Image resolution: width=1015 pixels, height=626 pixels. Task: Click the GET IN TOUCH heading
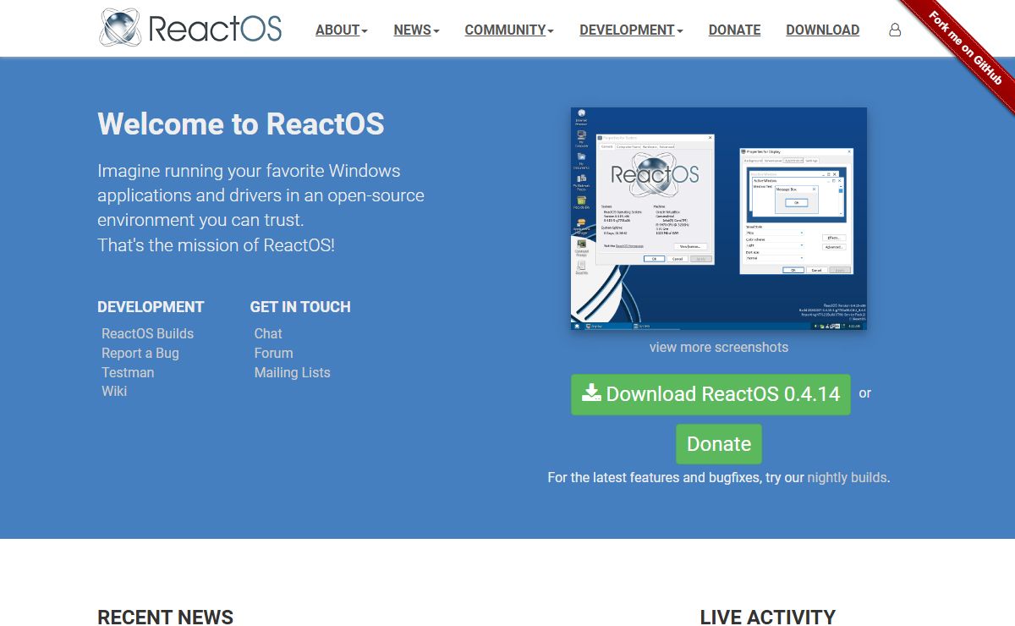(x=300, y=307)
